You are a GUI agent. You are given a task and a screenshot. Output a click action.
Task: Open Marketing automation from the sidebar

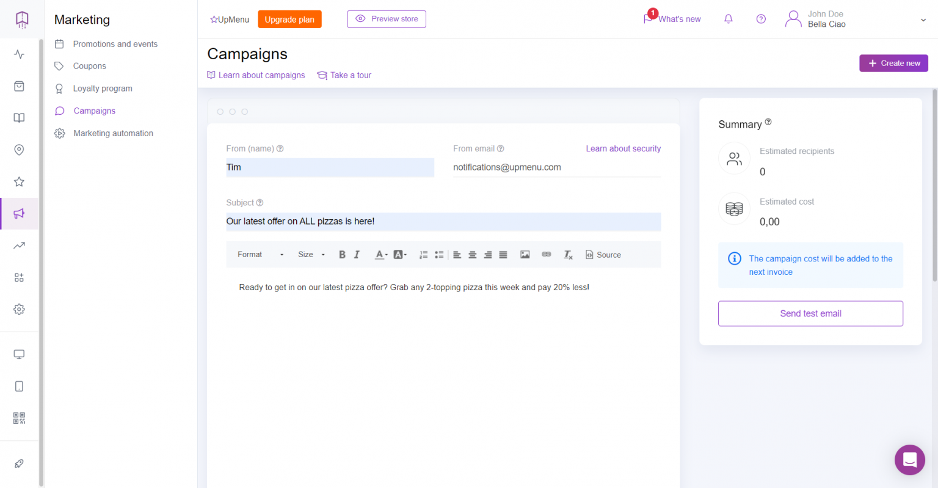(113, 133)
